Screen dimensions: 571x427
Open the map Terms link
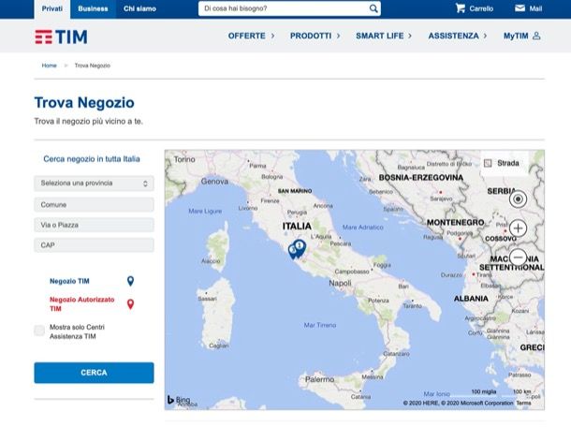point(523,403)
